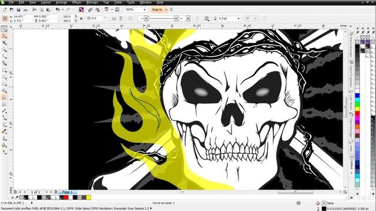
Task: Go to the first page arrow
Action: click(20, 192)
